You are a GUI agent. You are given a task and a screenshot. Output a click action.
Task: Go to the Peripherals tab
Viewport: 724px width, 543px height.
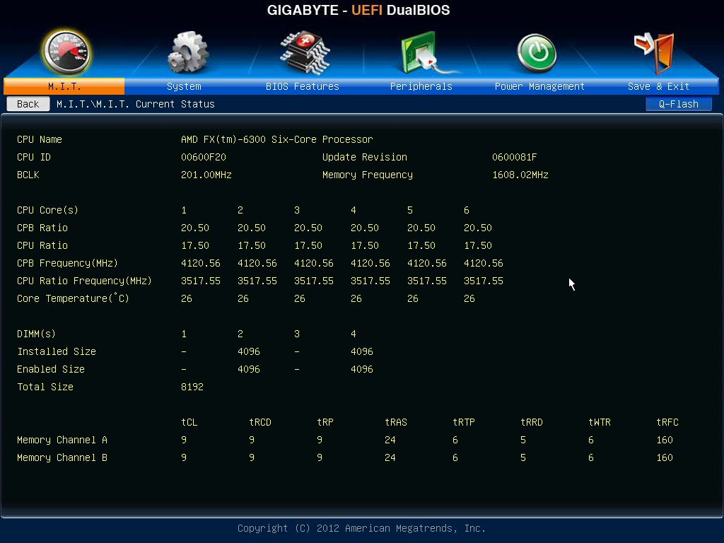(421, 86)
